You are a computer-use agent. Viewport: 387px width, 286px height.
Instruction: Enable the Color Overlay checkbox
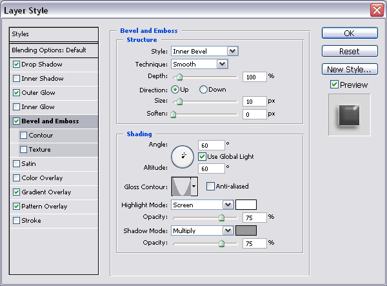coord(16,178)
